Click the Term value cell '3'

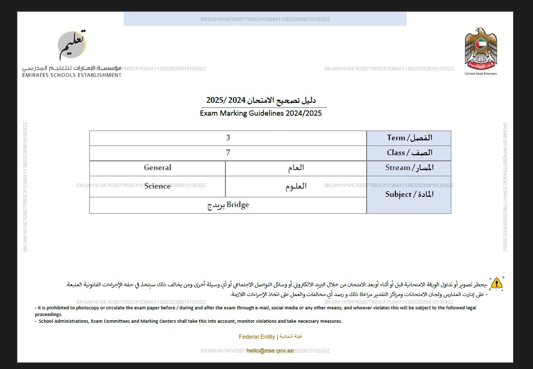click(228, 138)
